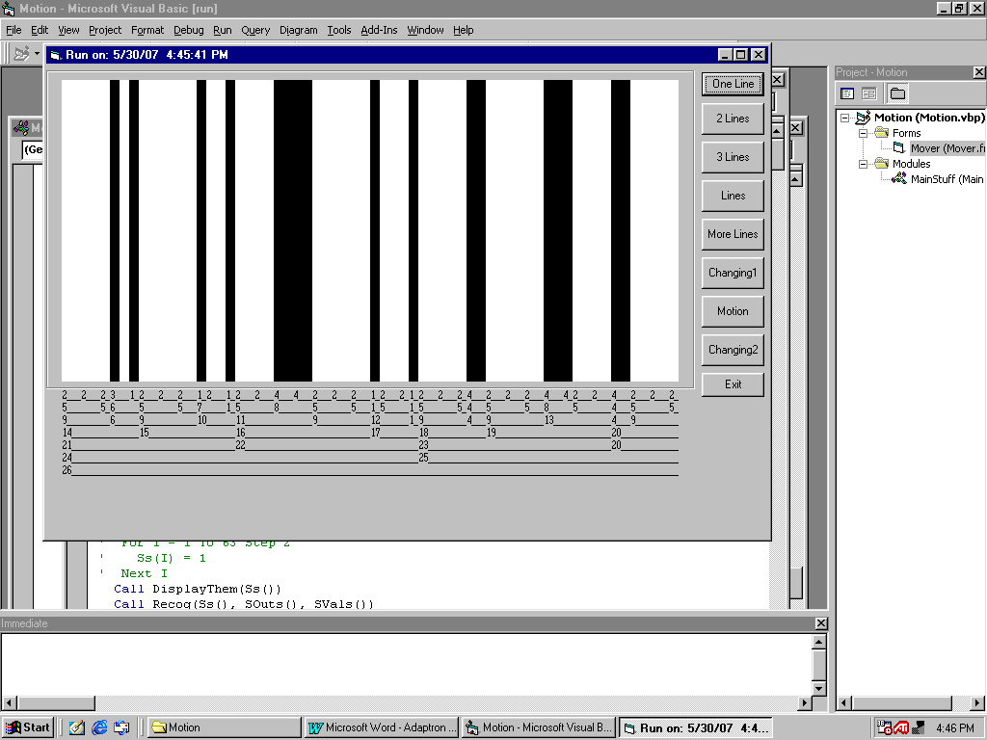Click the Lines button
987x740 pixels.
pos(733,196)
